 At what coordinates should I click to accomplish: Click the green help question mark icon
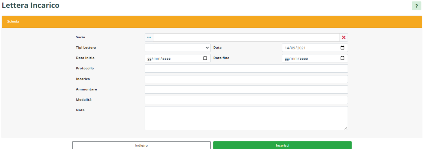tap(416, 6)
